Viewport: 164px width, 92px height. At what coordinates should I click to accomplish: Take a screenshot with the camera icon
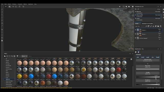click(133, 7)
